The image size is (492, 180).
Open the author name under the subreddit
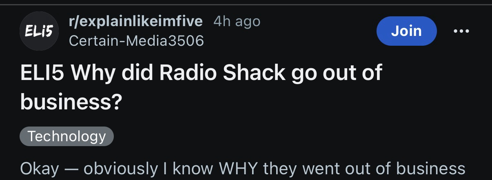136,40
